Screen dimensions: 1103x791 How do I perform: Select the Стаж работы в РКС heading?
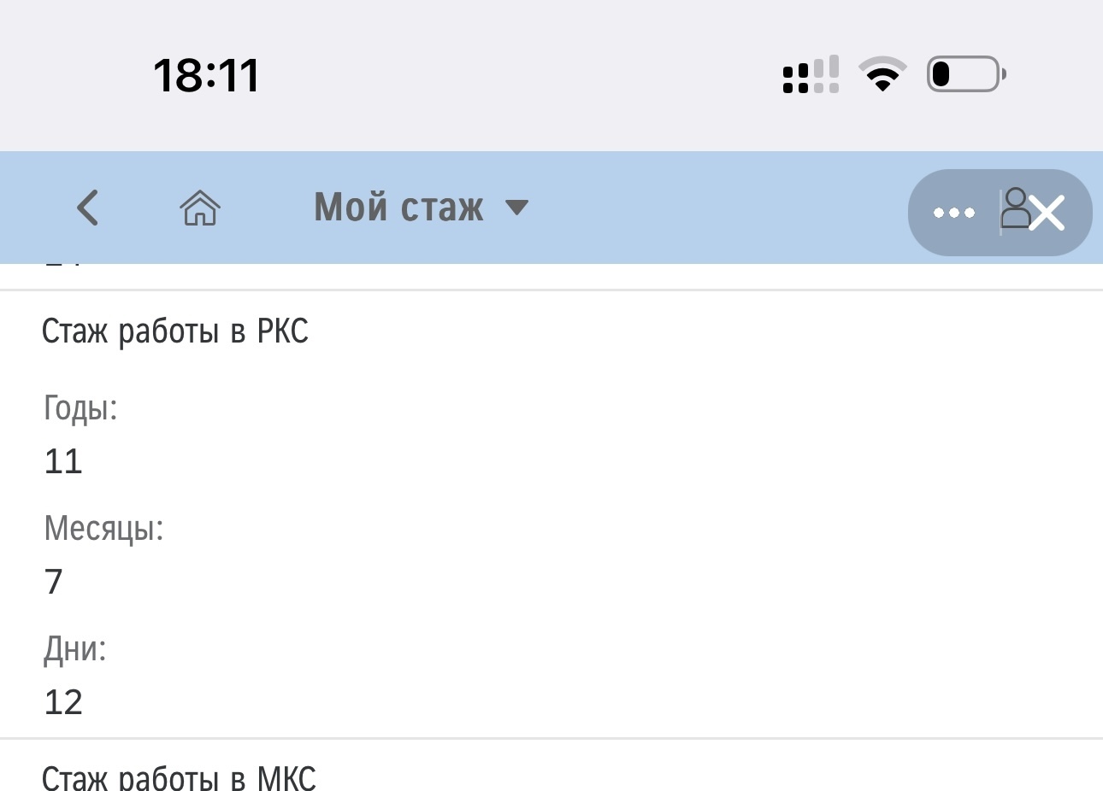(175, 331)
